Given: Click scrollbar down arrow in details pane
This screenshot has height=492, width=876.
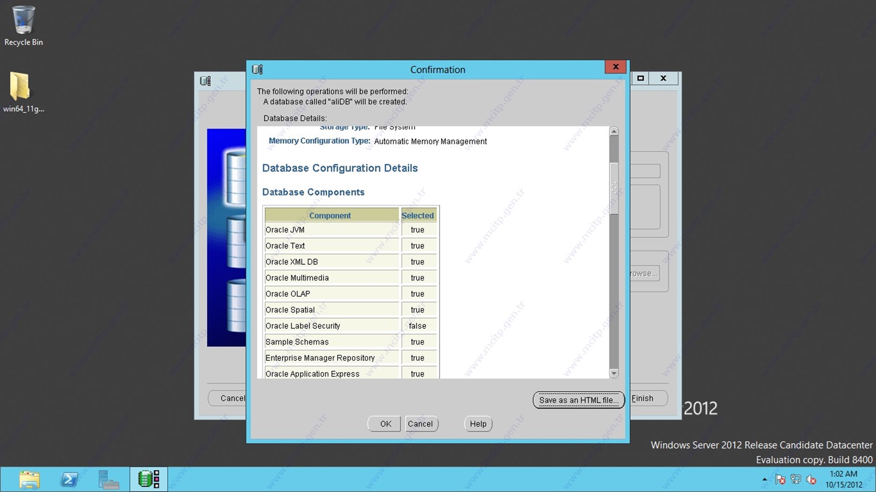Looking at the screenshot, I should 614,374.
